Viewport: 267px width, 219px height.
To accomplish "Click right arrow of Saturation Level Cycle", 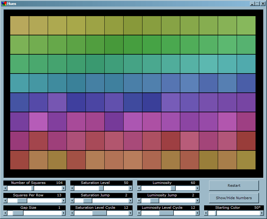I will tap(130, 213).
